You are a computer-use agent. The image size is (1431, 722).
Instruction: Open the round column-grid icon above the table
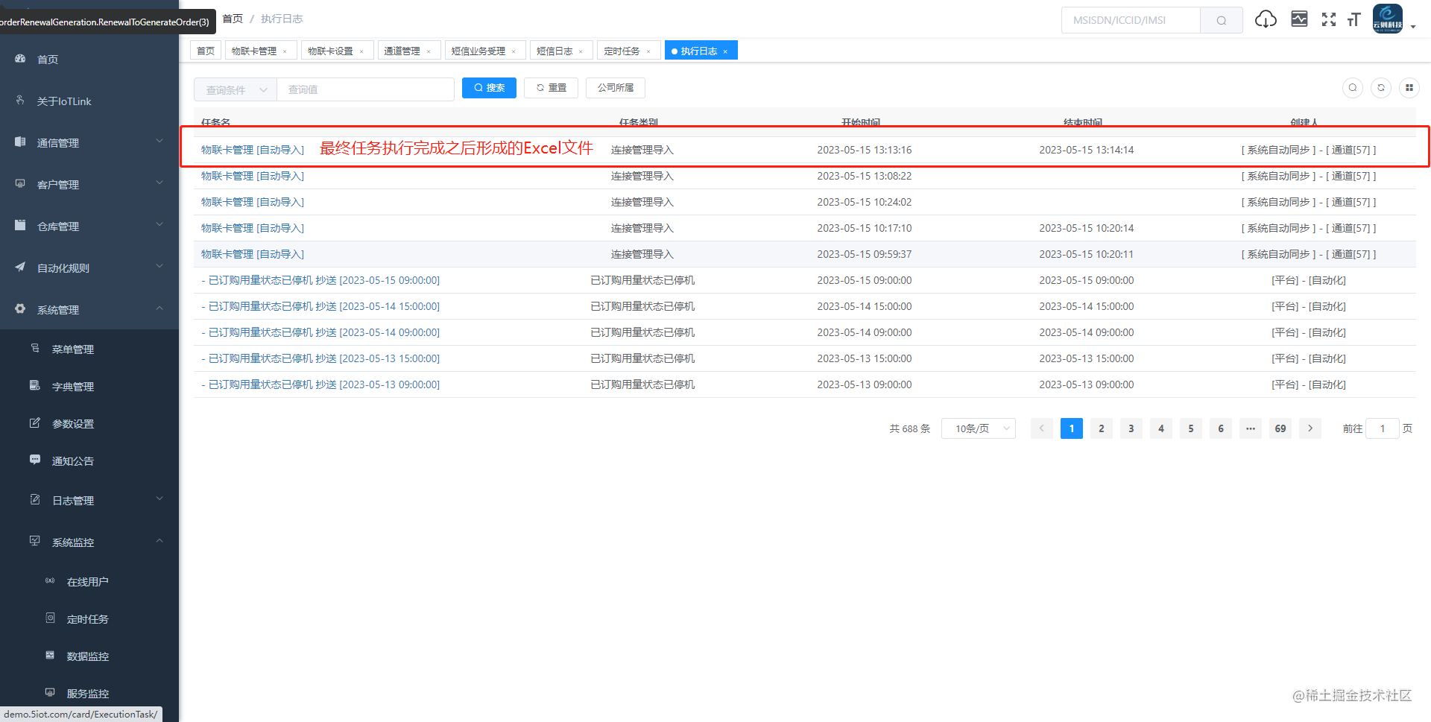point(1409,88)
